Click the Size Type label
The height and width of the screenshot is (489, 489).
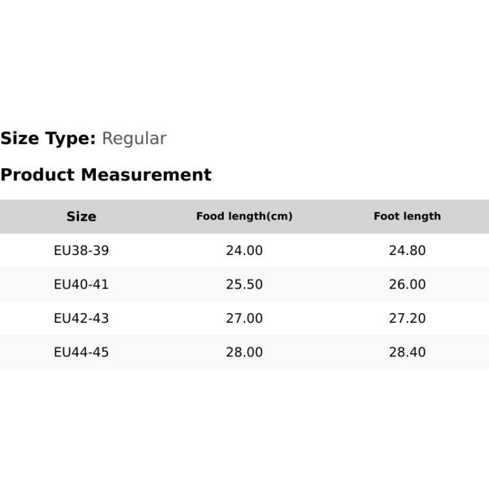click(x=48, y=139)
